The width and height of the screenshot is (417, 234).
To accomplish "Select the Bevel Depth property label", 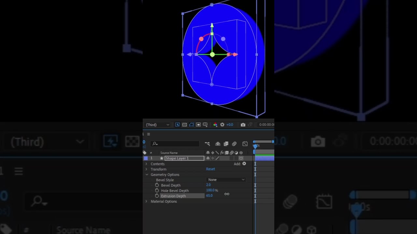I will pos(171,185).
